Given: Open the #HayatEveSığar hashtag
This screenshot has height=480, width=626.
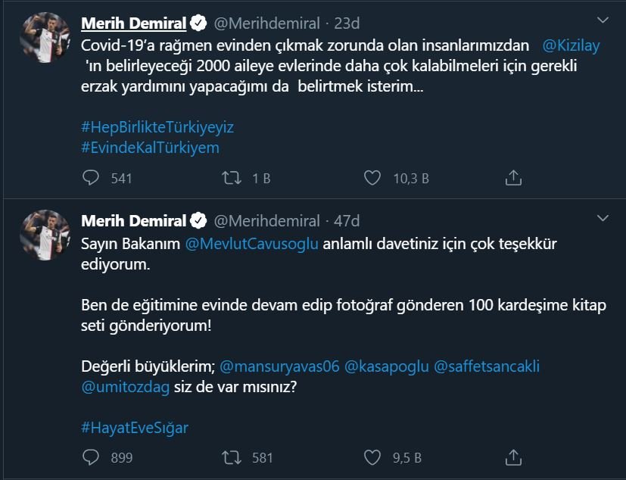Looking at the screenshot, I should 135,428.
